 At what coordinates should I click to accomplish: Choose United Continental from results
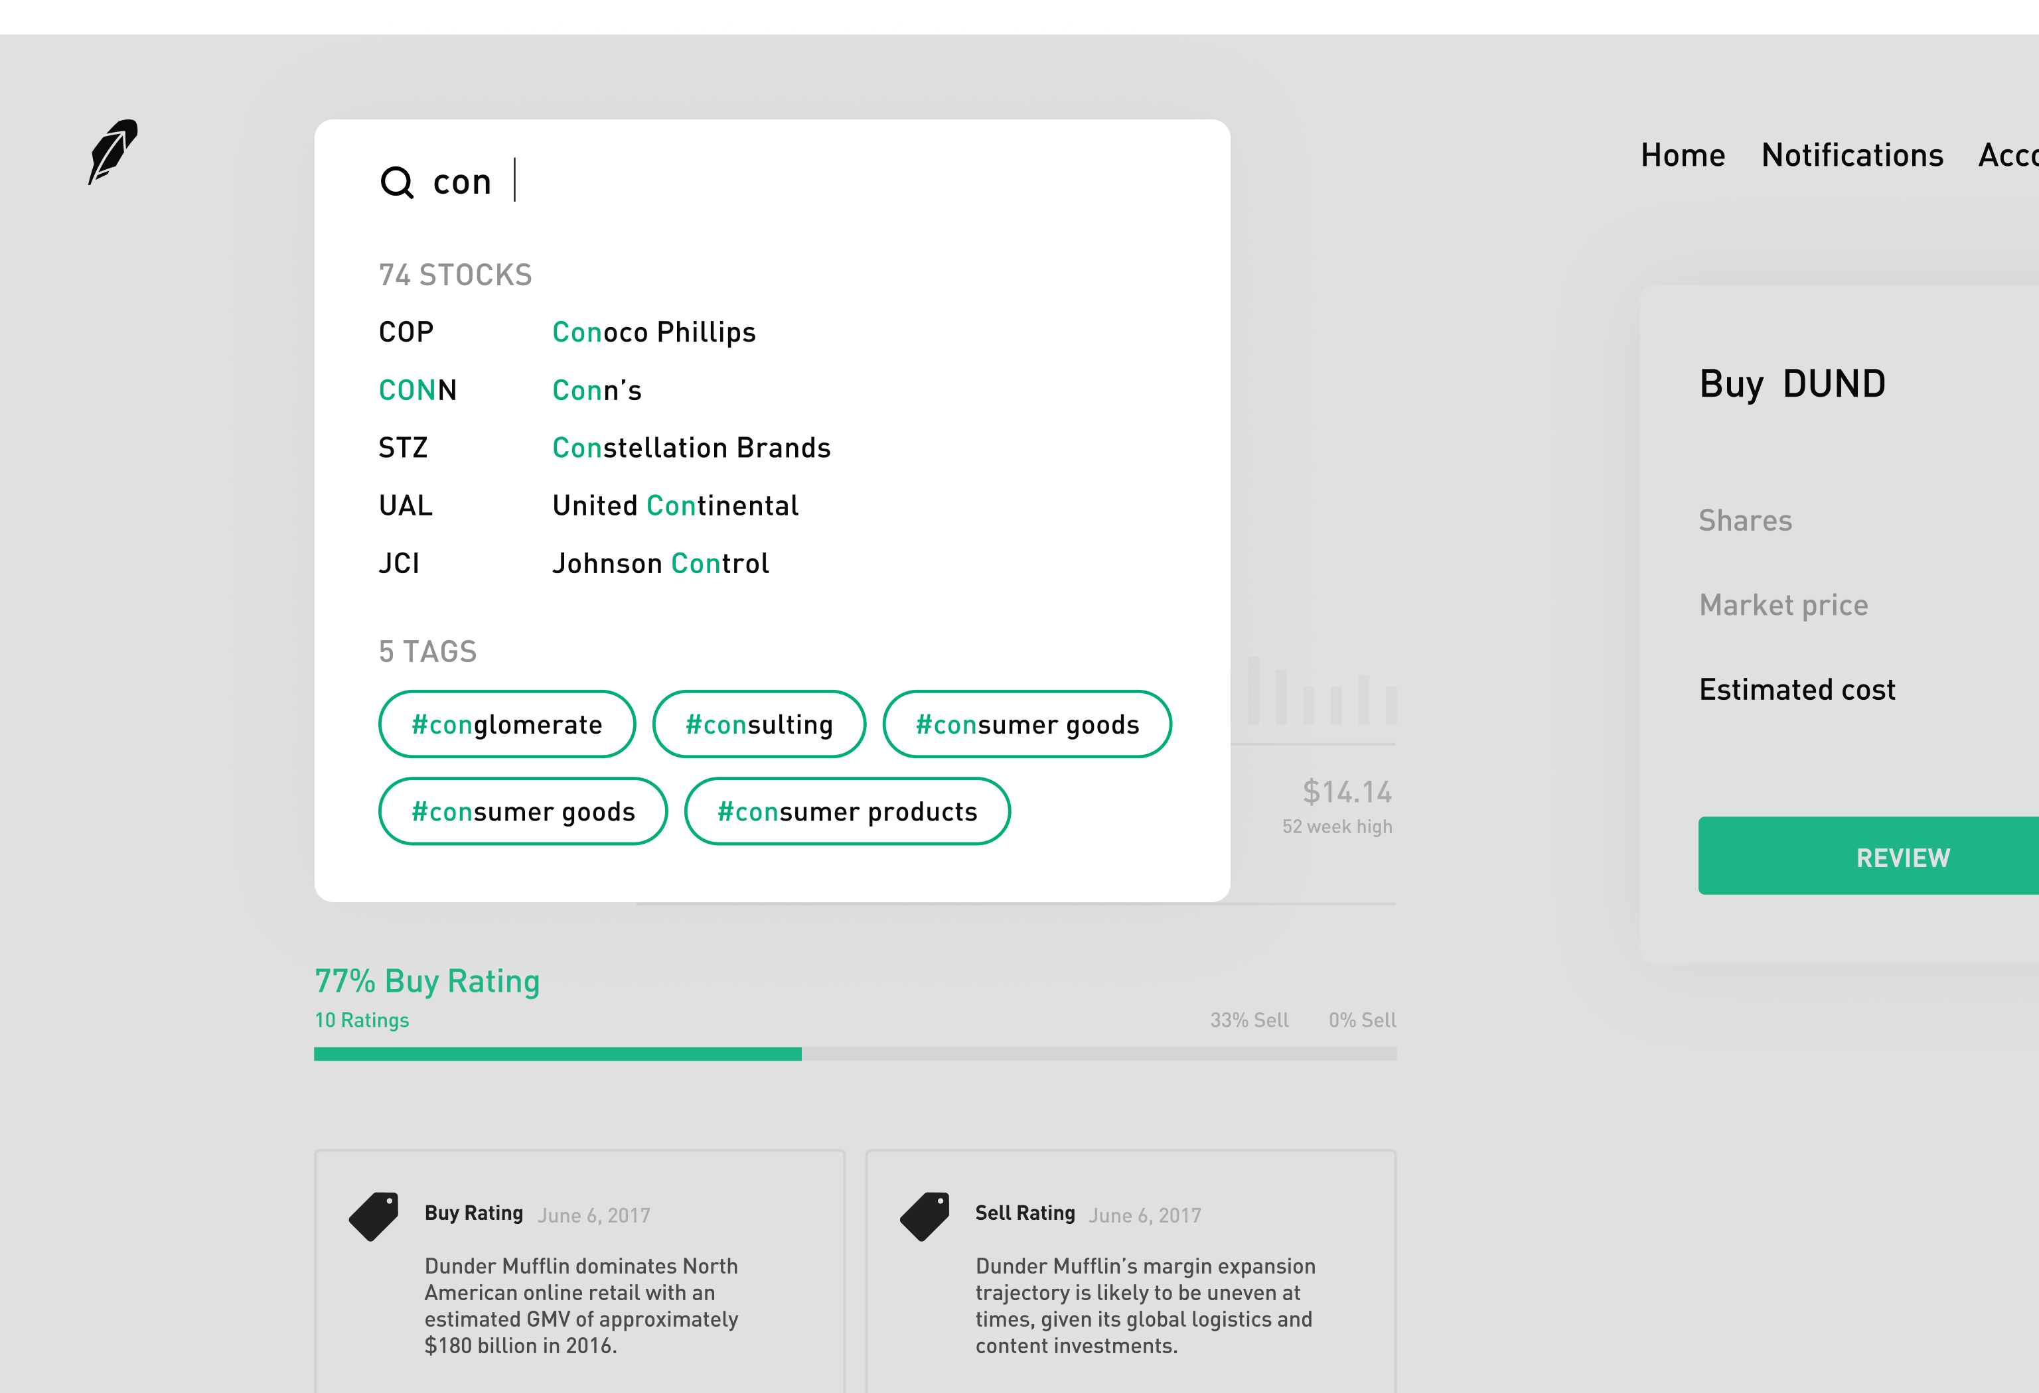pyautogui.click(x=676, y=506)
